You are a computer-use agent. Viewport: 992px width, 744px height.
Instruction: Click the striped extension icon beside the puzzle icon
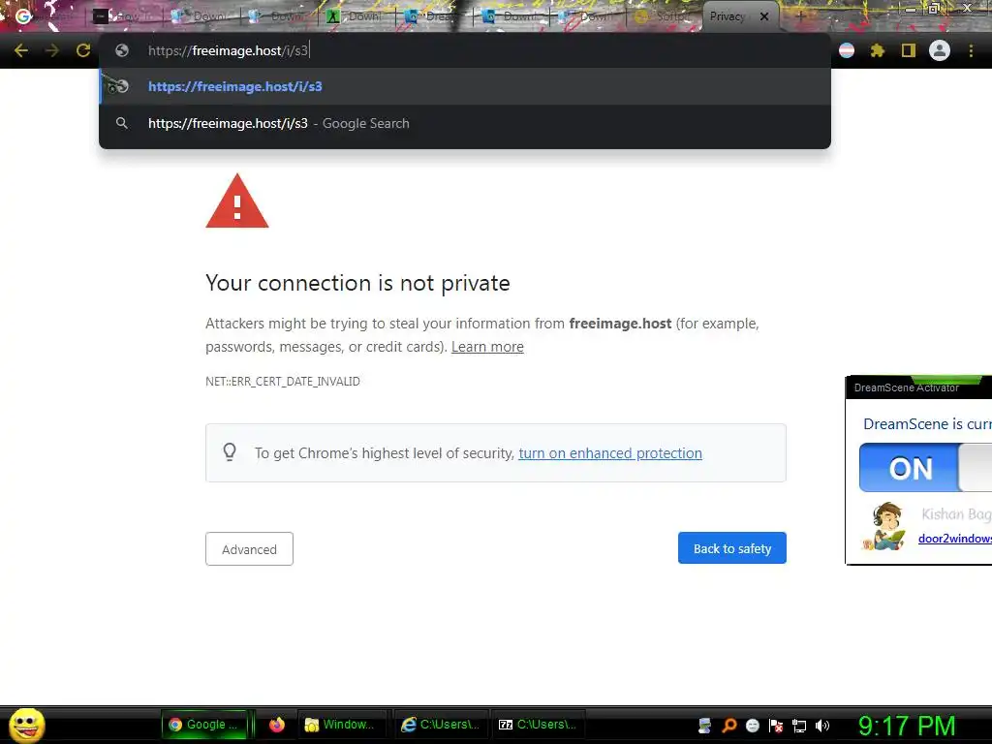(847, 50)
